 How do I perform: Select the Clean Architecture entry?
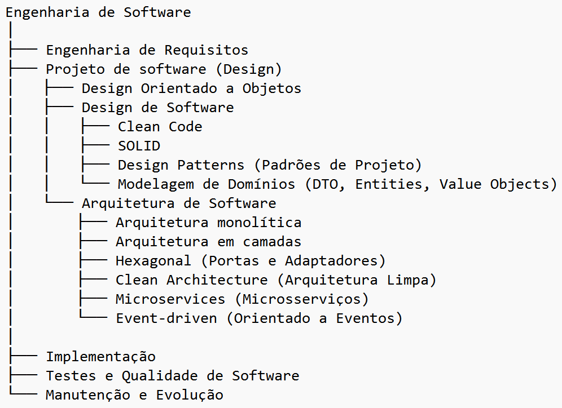pos(276,280)
